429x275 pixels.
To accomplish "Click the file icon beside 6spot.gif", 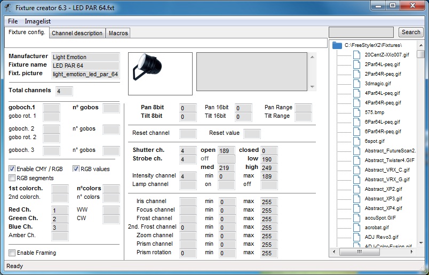I will (x=356, y=141).
